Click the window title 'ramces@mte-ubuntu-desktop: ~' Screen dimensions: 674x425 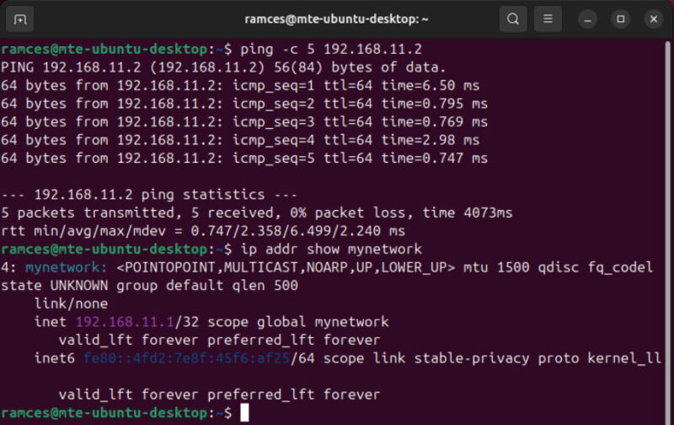336,19
